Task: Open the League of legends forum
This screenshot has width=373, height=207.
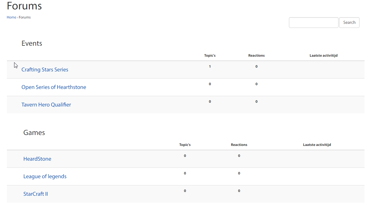Action: coord(45,176)
